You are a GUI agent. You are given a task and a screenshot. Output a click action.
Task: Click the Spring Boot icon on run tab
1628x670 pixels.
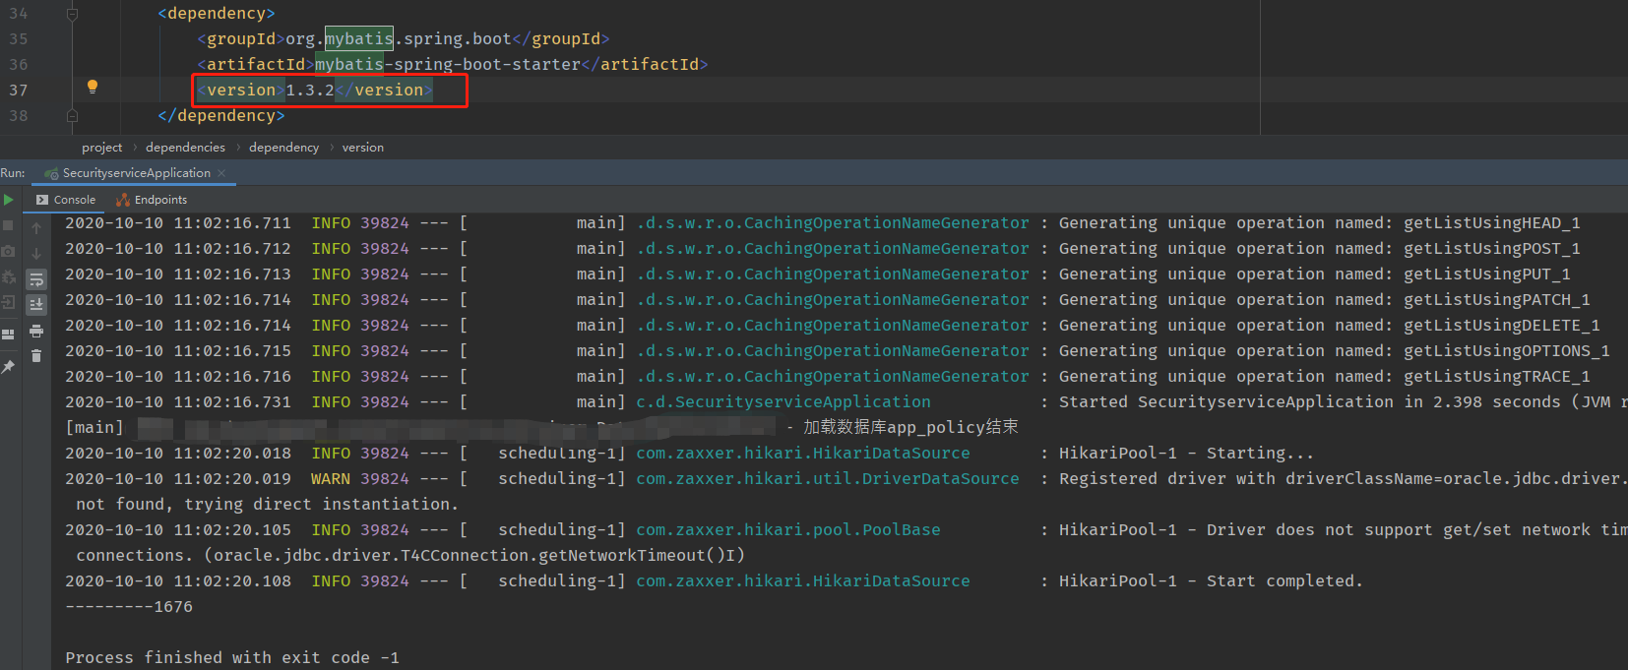[x=51, y=173]
